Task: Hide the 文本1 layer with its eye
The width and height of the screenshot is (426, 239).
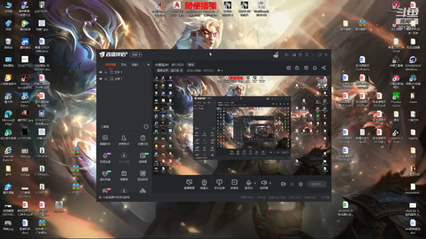Action: [x=101, y=72]
